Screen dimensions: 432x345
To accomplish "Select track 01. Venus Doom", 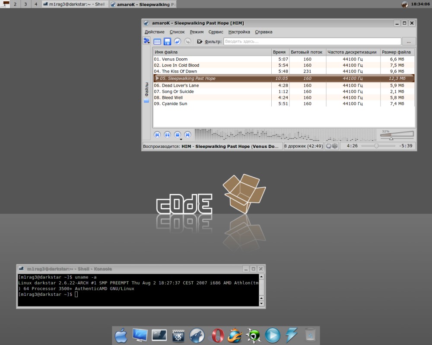I will [x=284, y=59].
